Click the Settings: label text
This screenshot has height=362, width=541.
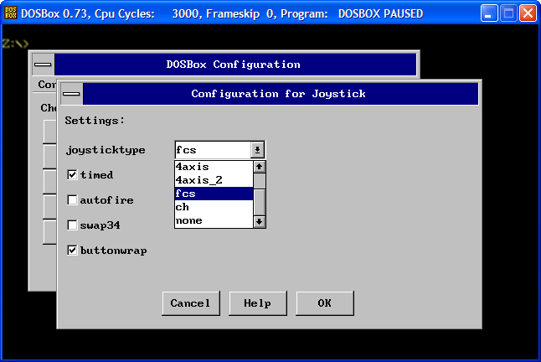[95, 121]
